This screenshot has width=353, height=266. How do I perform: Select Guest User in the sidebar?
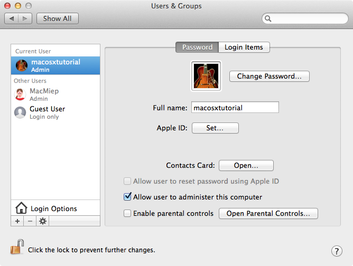click(x=55, y=112)
